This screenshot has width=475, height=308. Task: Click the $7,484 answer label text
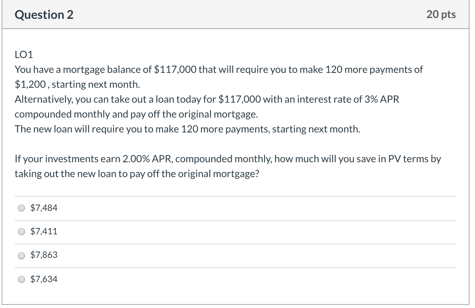(x=43, y=208)
